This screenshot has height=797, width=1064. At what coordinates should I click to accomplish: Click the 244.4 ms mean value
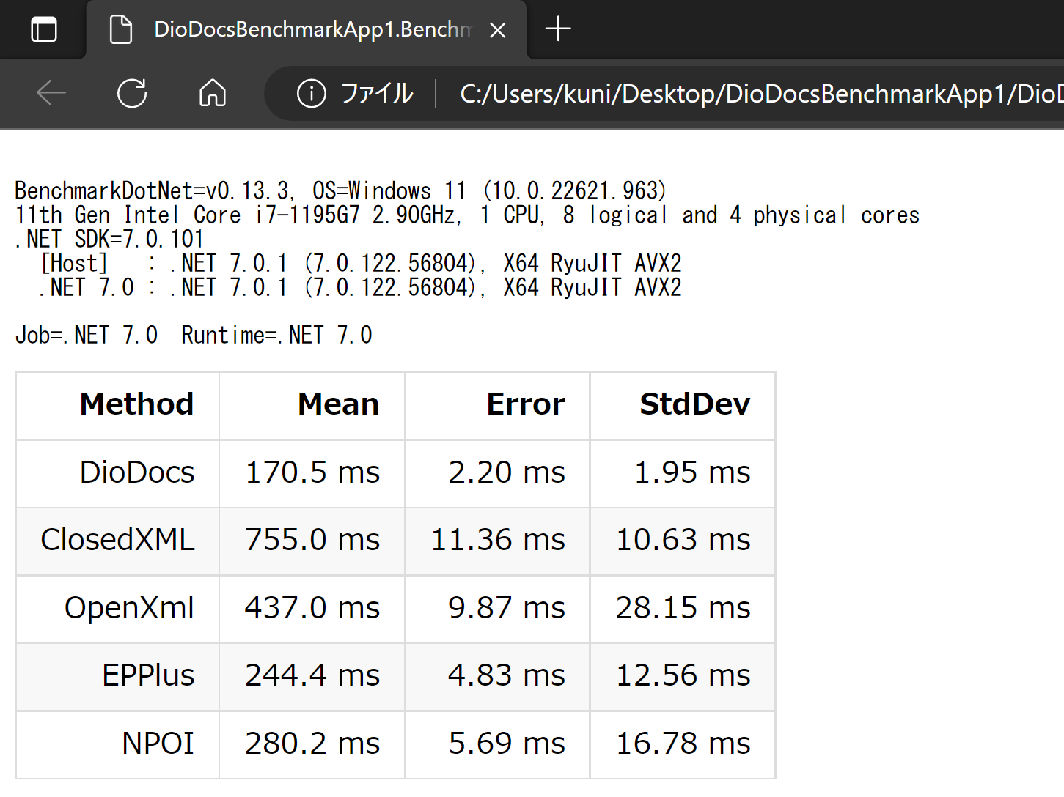(x=312, y=675)
